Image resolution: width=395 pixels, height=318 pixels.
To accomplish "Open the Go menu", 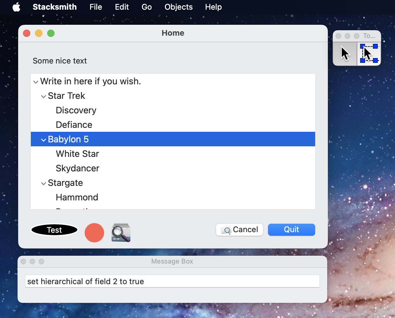I will pyautogui.click(x=147, y=7).
